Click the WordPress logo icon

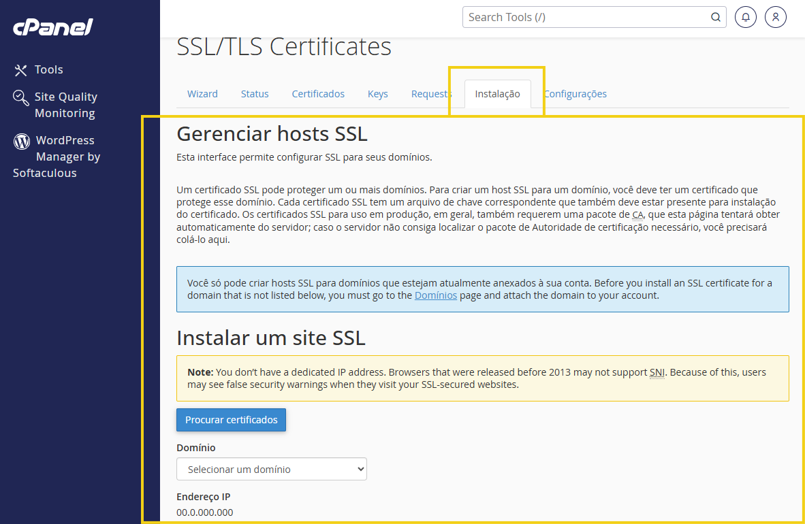point(22,141)
